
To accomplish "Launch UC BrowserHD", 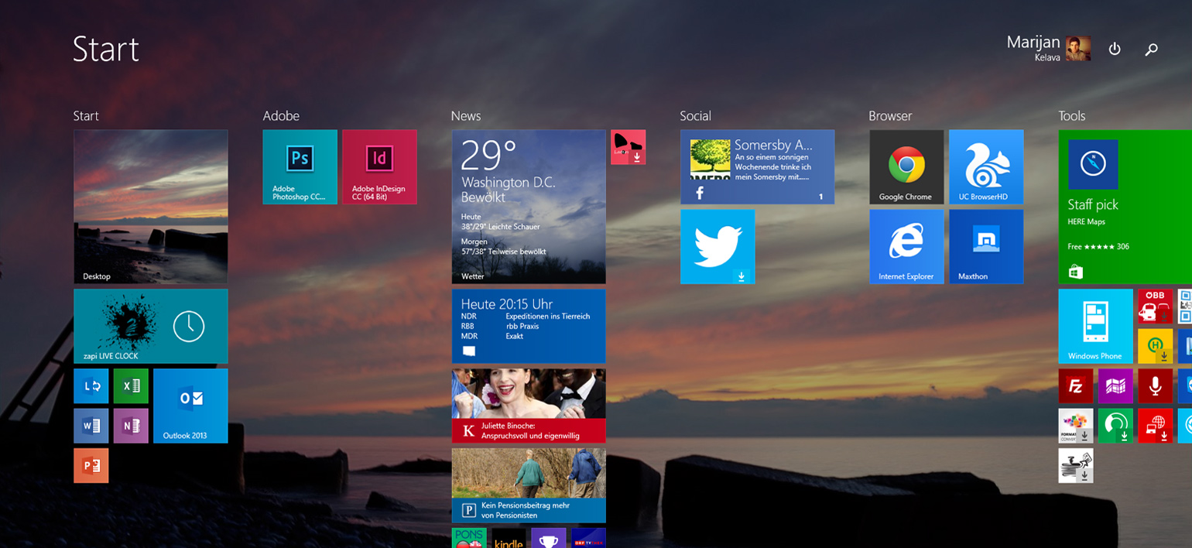I will (986, 167).
